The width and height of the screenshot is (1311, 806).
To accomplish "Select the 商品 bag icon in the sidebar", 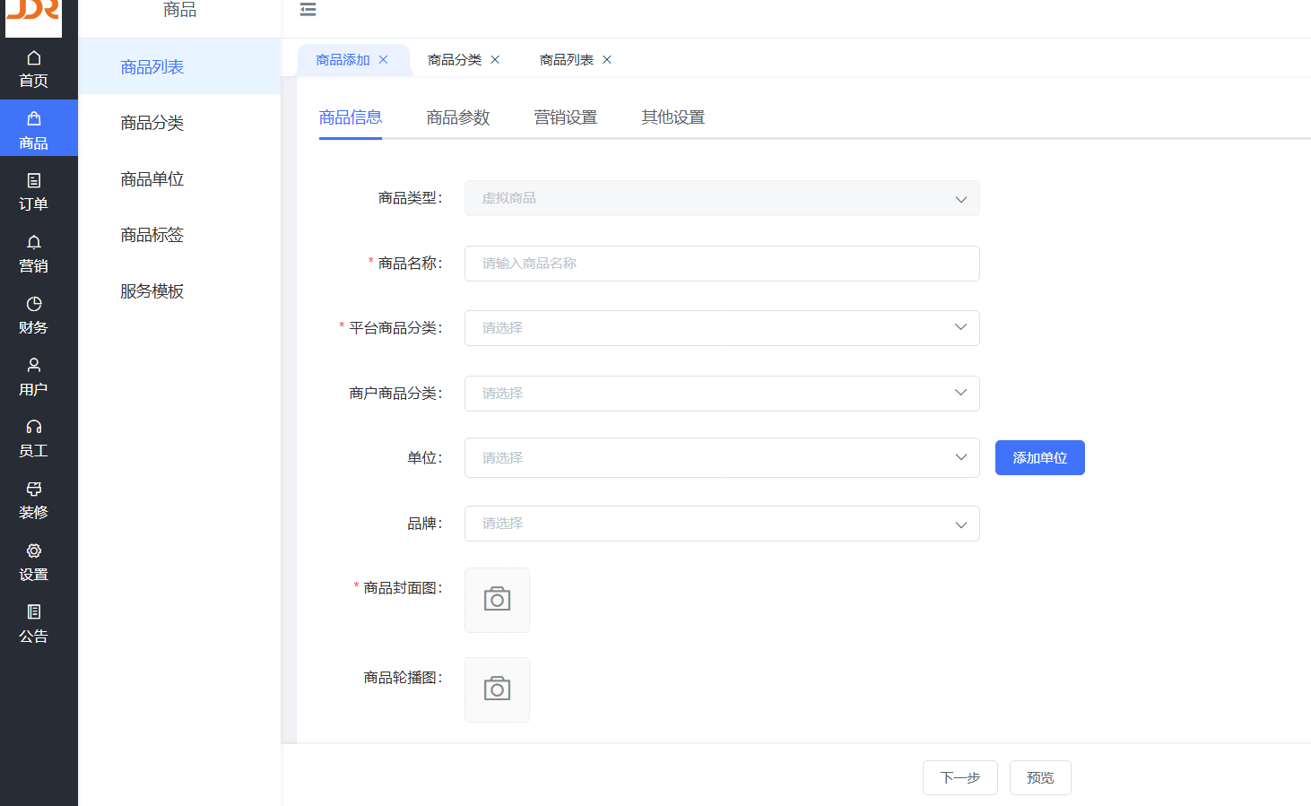I will (x=34, y=118).
